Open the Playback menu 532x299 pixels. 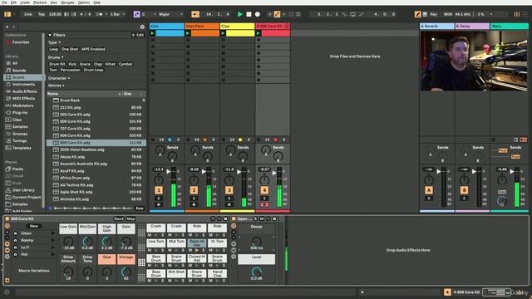[x=40, y=2]
